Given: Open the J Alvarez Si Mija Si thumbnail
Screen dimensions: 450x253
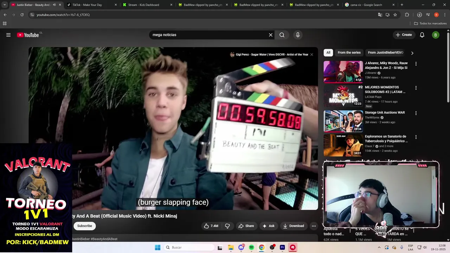Looking at the screenshot, I should tap(343, 72).
